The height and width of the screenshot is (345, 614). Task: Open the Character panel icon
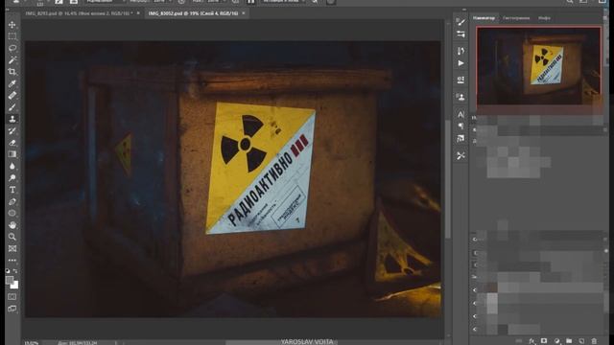pos(460,114)
